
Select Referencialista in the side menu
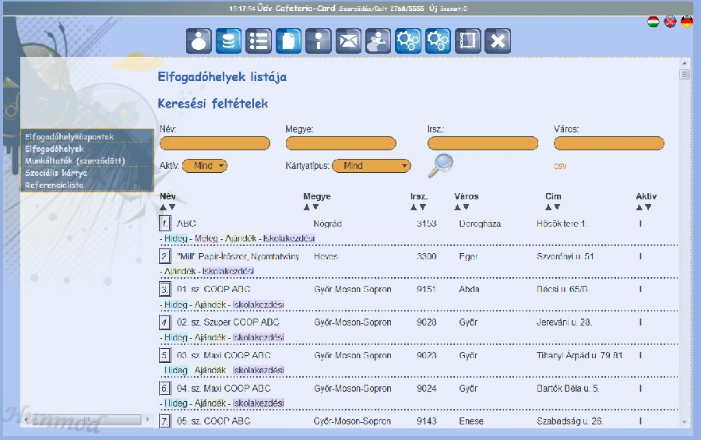point(54,185)
